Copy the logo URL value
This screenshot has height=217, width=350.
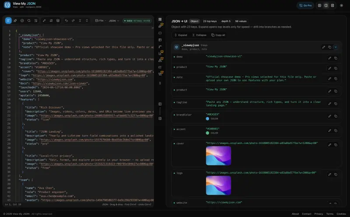point(336,175)
